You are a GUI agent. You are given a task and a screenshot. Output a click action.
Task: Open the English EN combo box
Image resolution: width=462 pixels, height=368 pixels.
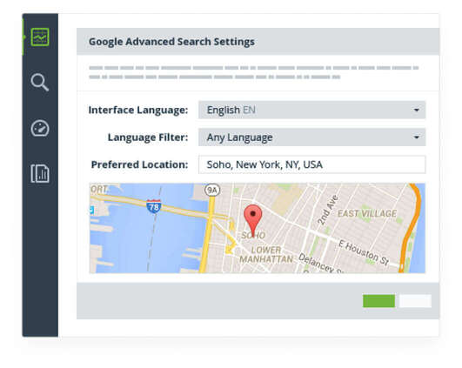pos(311,110)
